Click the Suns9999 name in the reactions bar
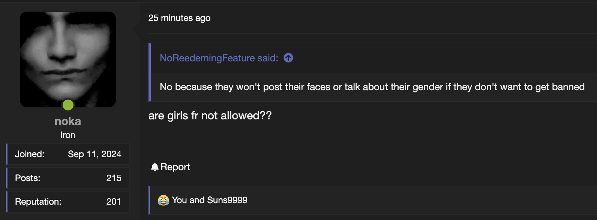Image resolution: width=597 pixels, height=220 pixels. click(x=227, y=200)
